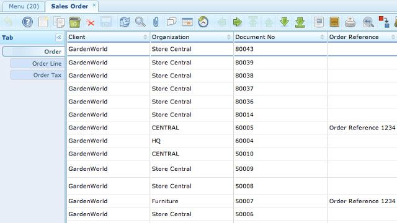Open attachments via the paperclip icon
This screenshot has width=397, height=223.
coord(156,22)
